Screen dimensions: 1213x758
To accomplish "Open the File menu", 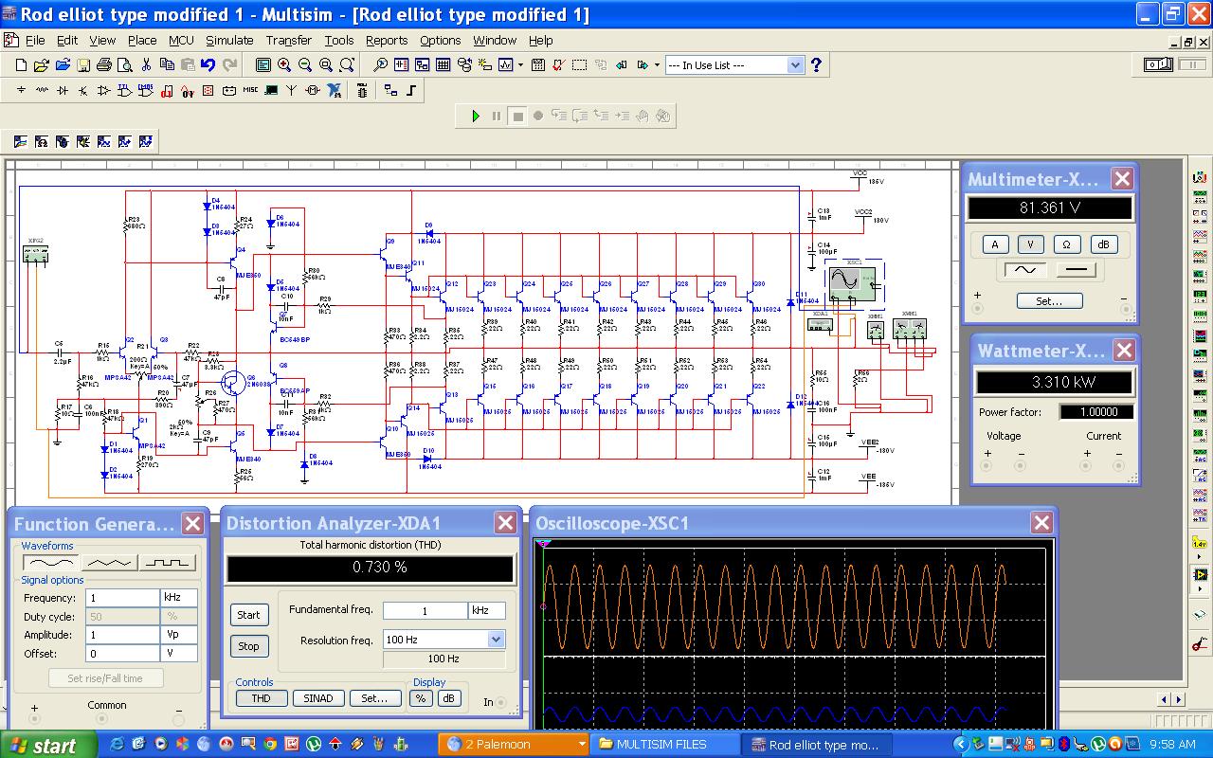I will coord(35,41).
